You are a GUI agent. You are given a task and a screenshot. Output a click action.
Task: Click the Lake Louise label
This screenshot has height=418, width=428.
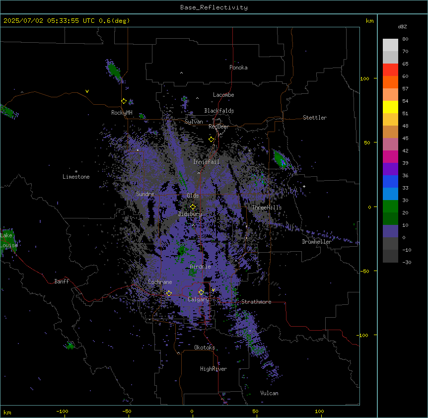coord(8,240)
